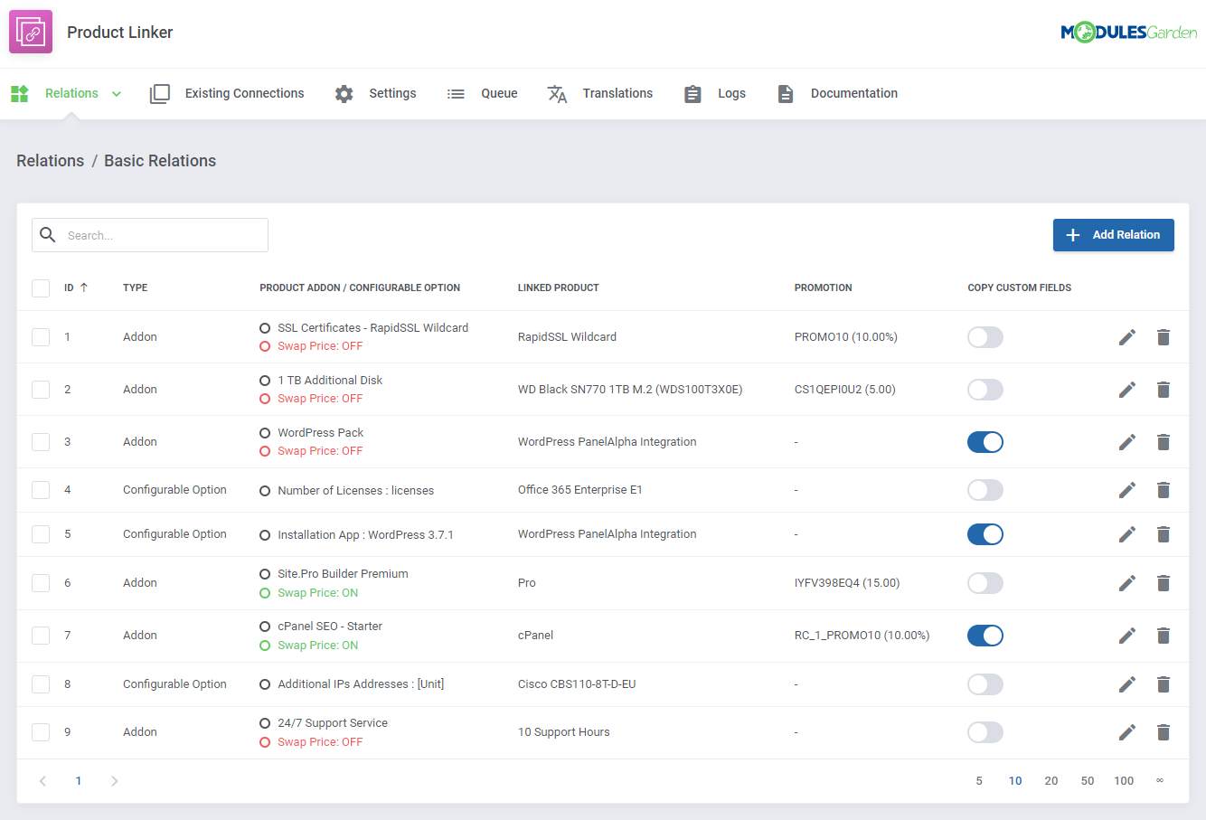Screen dimensions: 1206x820
Task: Click the edit pencil for RapidSSL Wildcard row
Action: pyautogui.click(x=1126, y=337)
